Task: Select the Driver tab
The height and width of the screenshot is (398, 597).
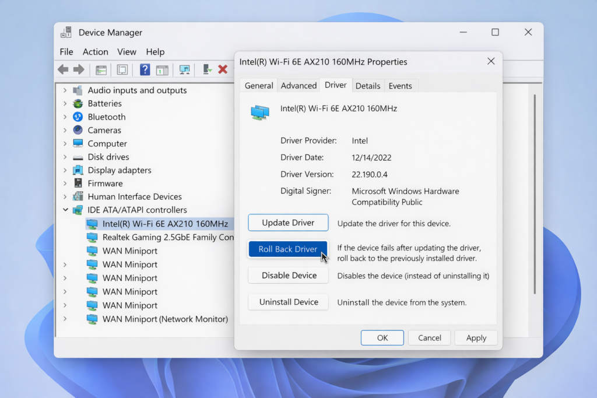Action: coord(335,85)
